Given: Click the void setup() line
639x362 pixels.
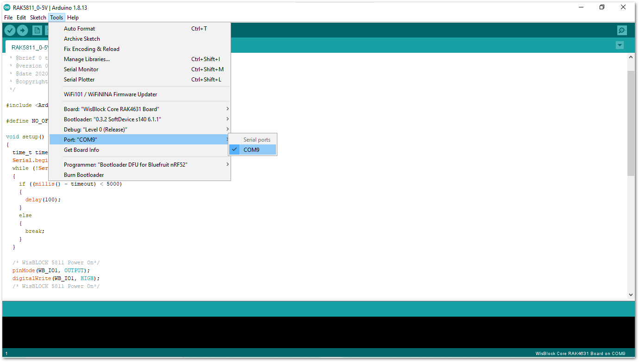Looking at the screenshot, I should coord(25,137).
